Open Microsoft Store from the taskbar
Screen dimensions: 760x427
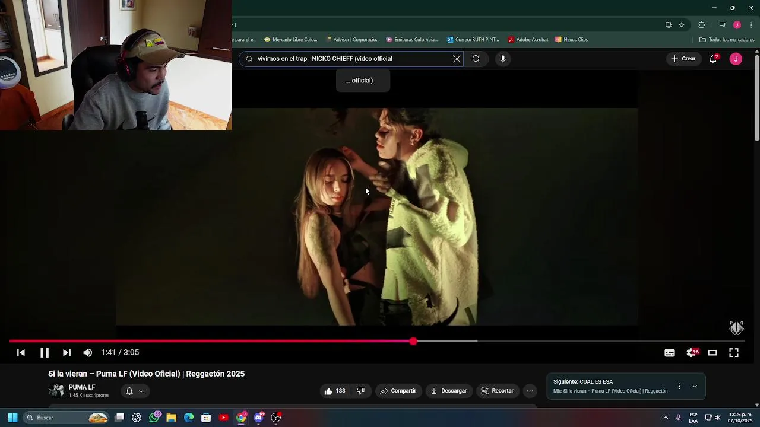pyautogui.click(x=206, y=418)
